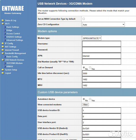Open the Modem type dropdown
The height and width of the screenshot is (140, 136).
point(92,38)
